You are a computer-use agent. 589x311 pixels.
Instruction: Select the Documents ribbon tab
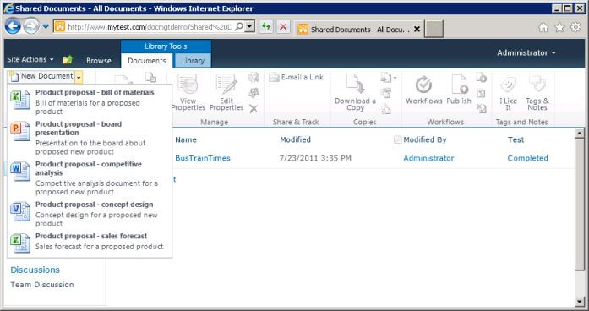pos(147,61)
